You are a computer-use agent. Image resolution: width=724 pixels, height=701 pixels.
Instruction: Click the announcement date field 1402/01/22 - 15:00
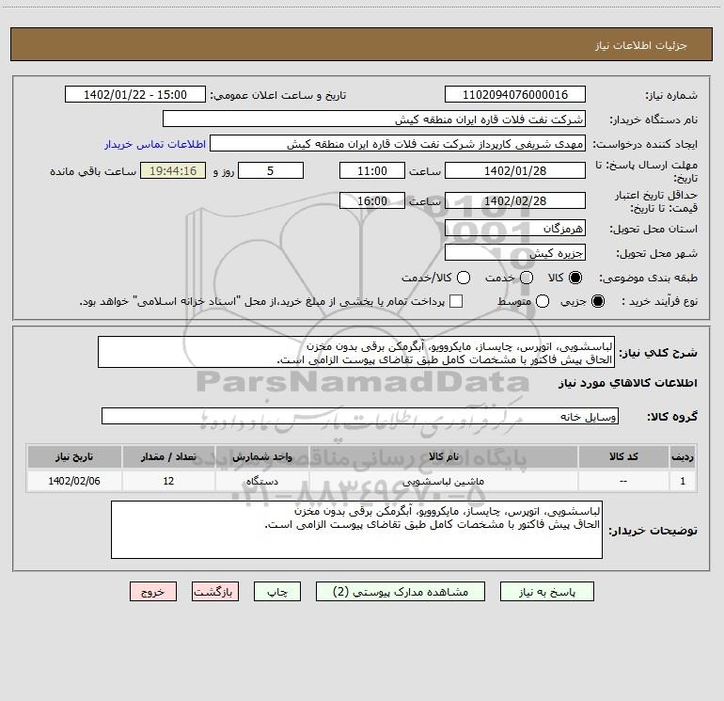coord(135,94)
